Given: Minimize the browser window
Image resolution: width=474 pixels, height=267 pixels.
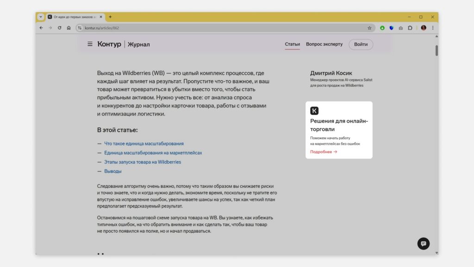Looking at the screenshot, I should click(x=409, y=17).
